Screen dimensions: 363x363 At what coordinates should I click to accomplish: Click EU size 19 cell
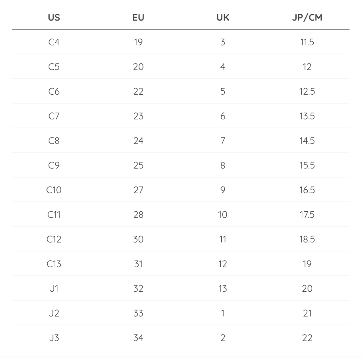[x=138, y=42]
